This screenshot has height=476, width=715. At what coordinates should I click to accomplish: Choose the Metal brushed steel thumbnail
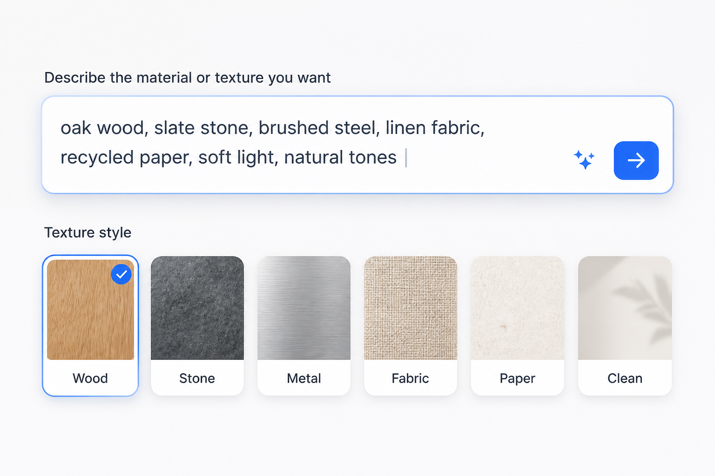304,308
